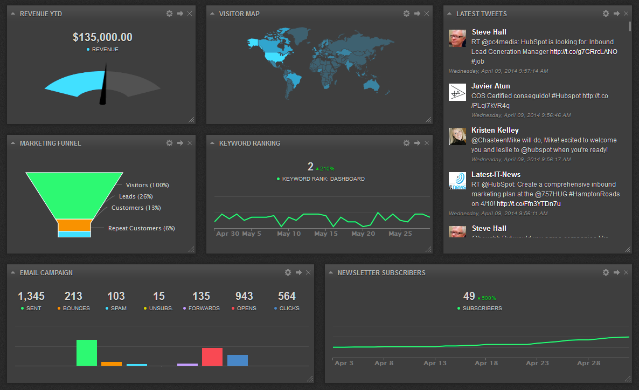Image resolution: width=639 pixels, height=390 pixels.
Task: Click share arrow on Visitor Map widget
Action: coord(418,13)
